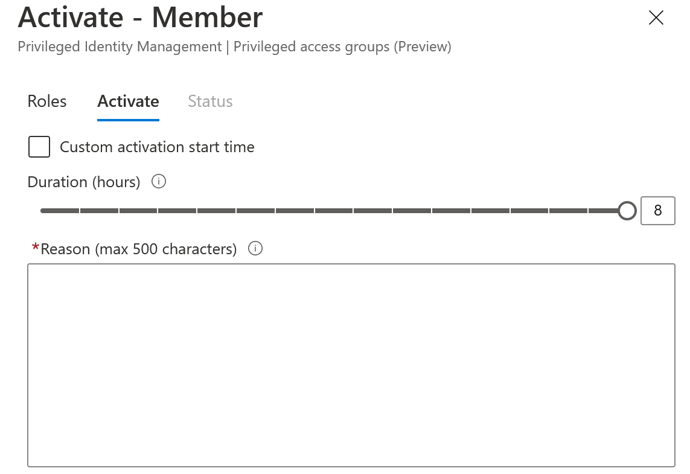Click the 'Privileged access groups (Preview)' subtitle text
This screenshot has width=690, height=474.
(x=342, y=46)
